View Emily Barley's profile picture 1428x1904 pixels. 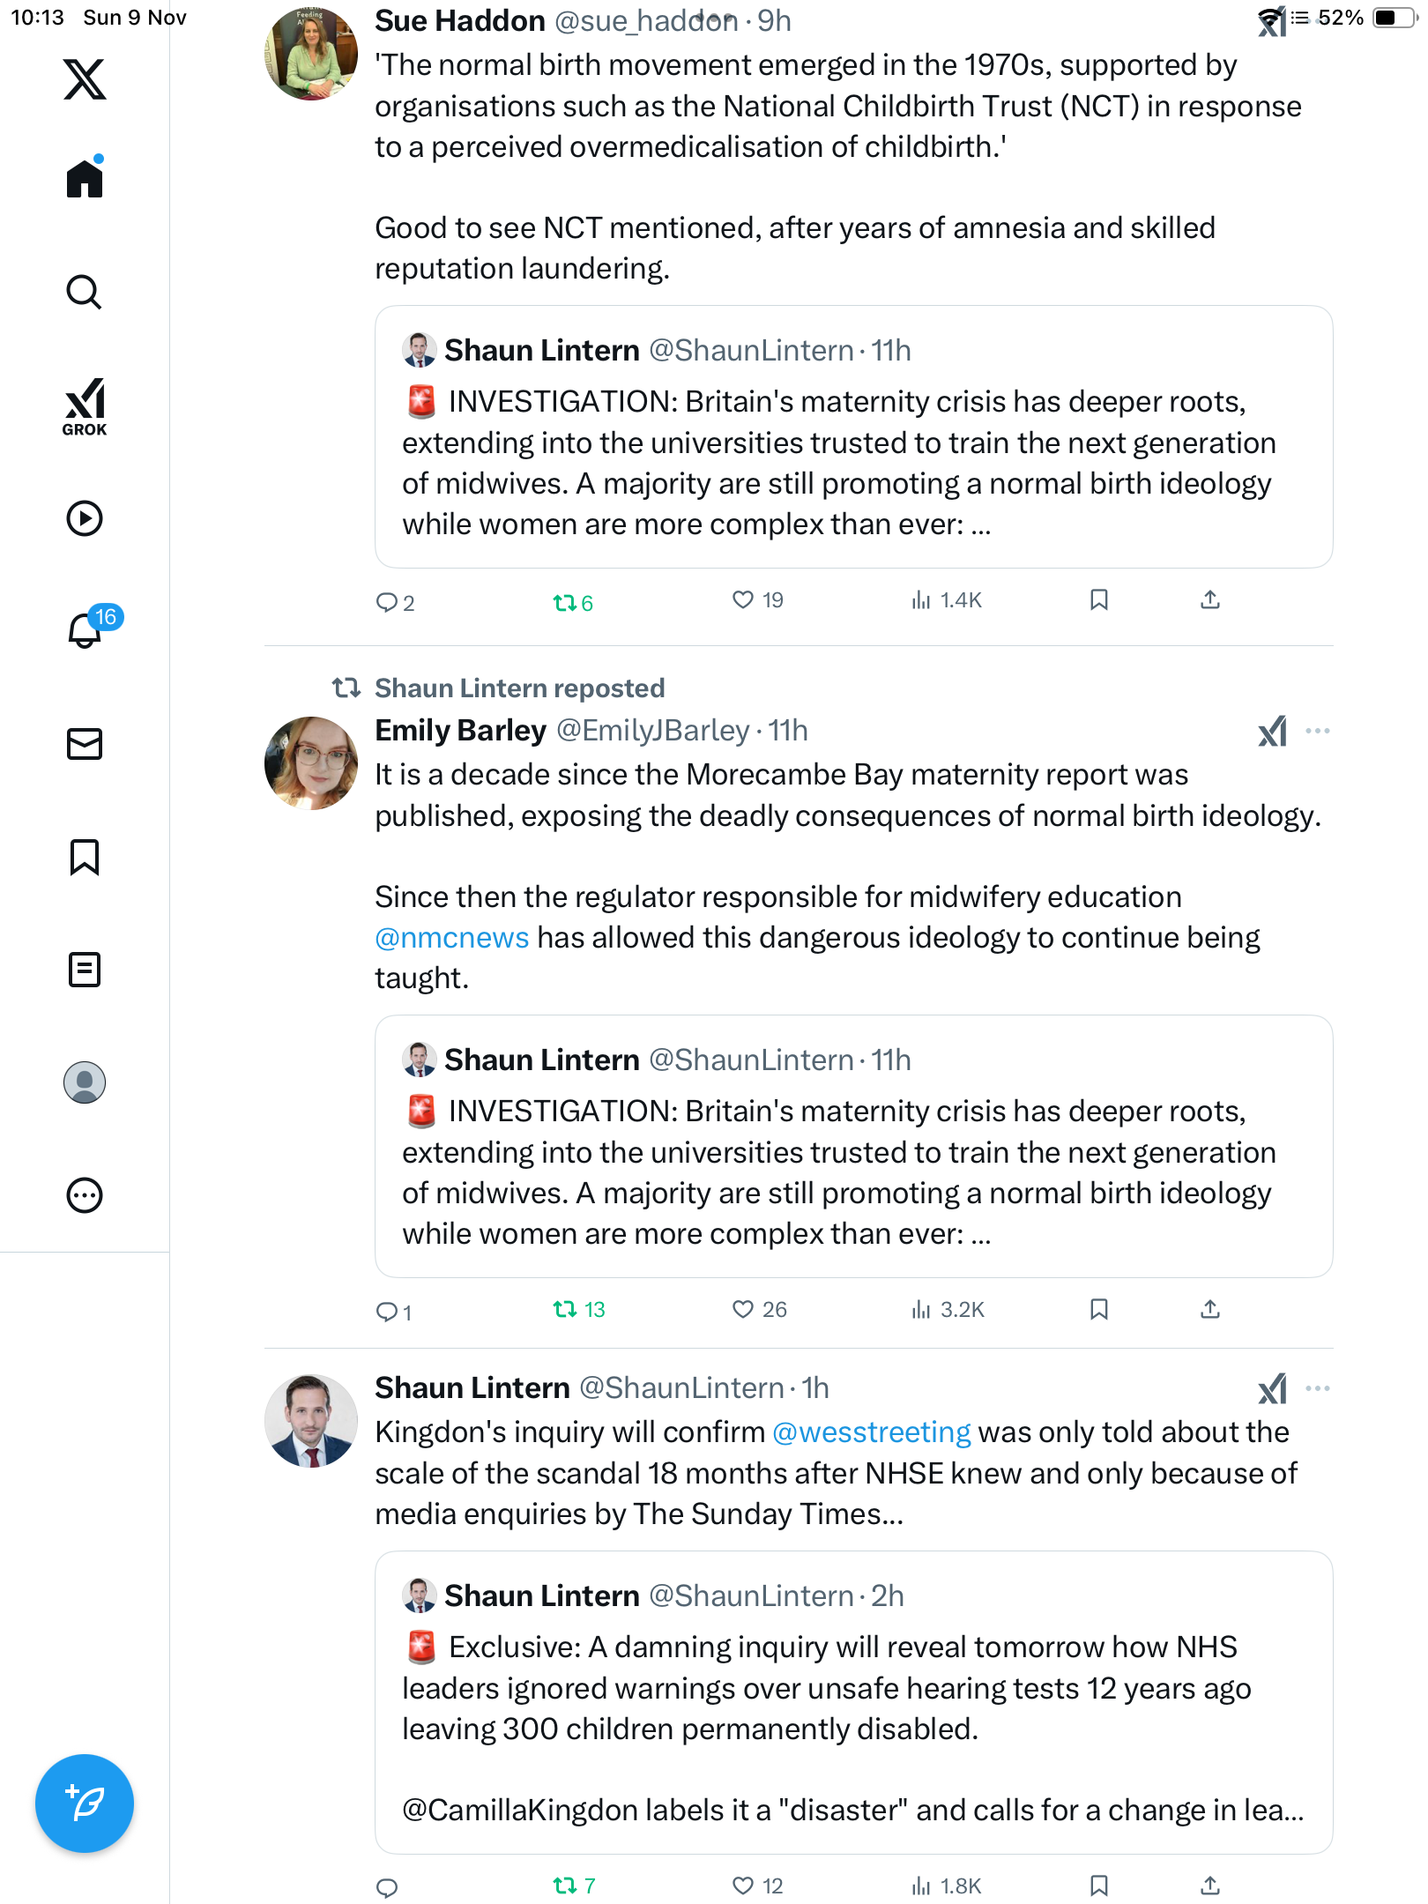310,763
